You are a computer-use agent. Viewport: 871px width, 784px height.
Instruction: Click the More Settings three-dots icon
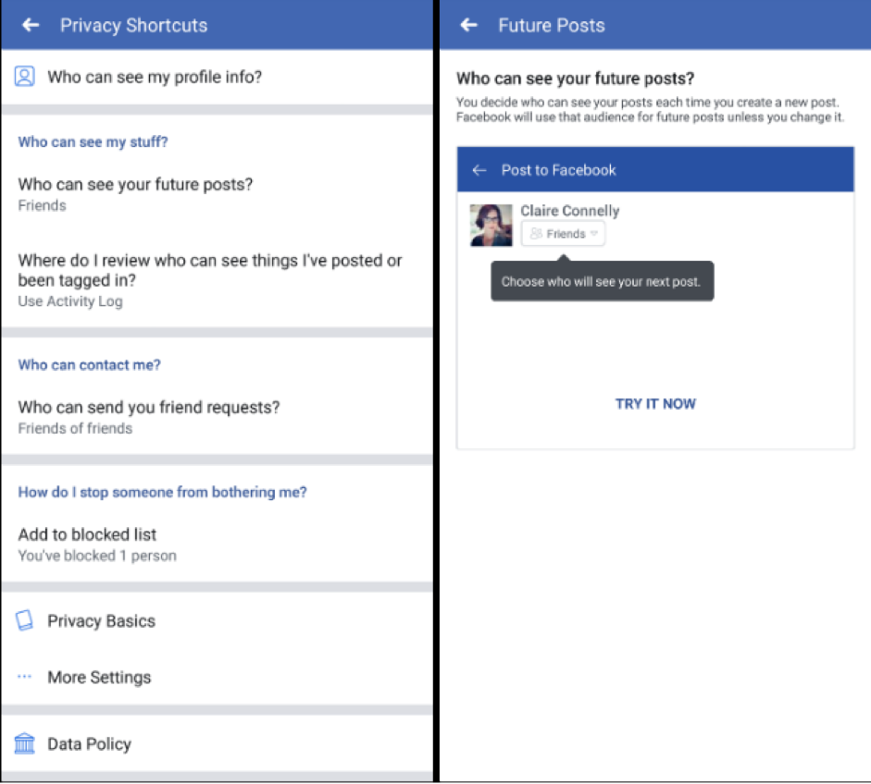tap(25, 677)
